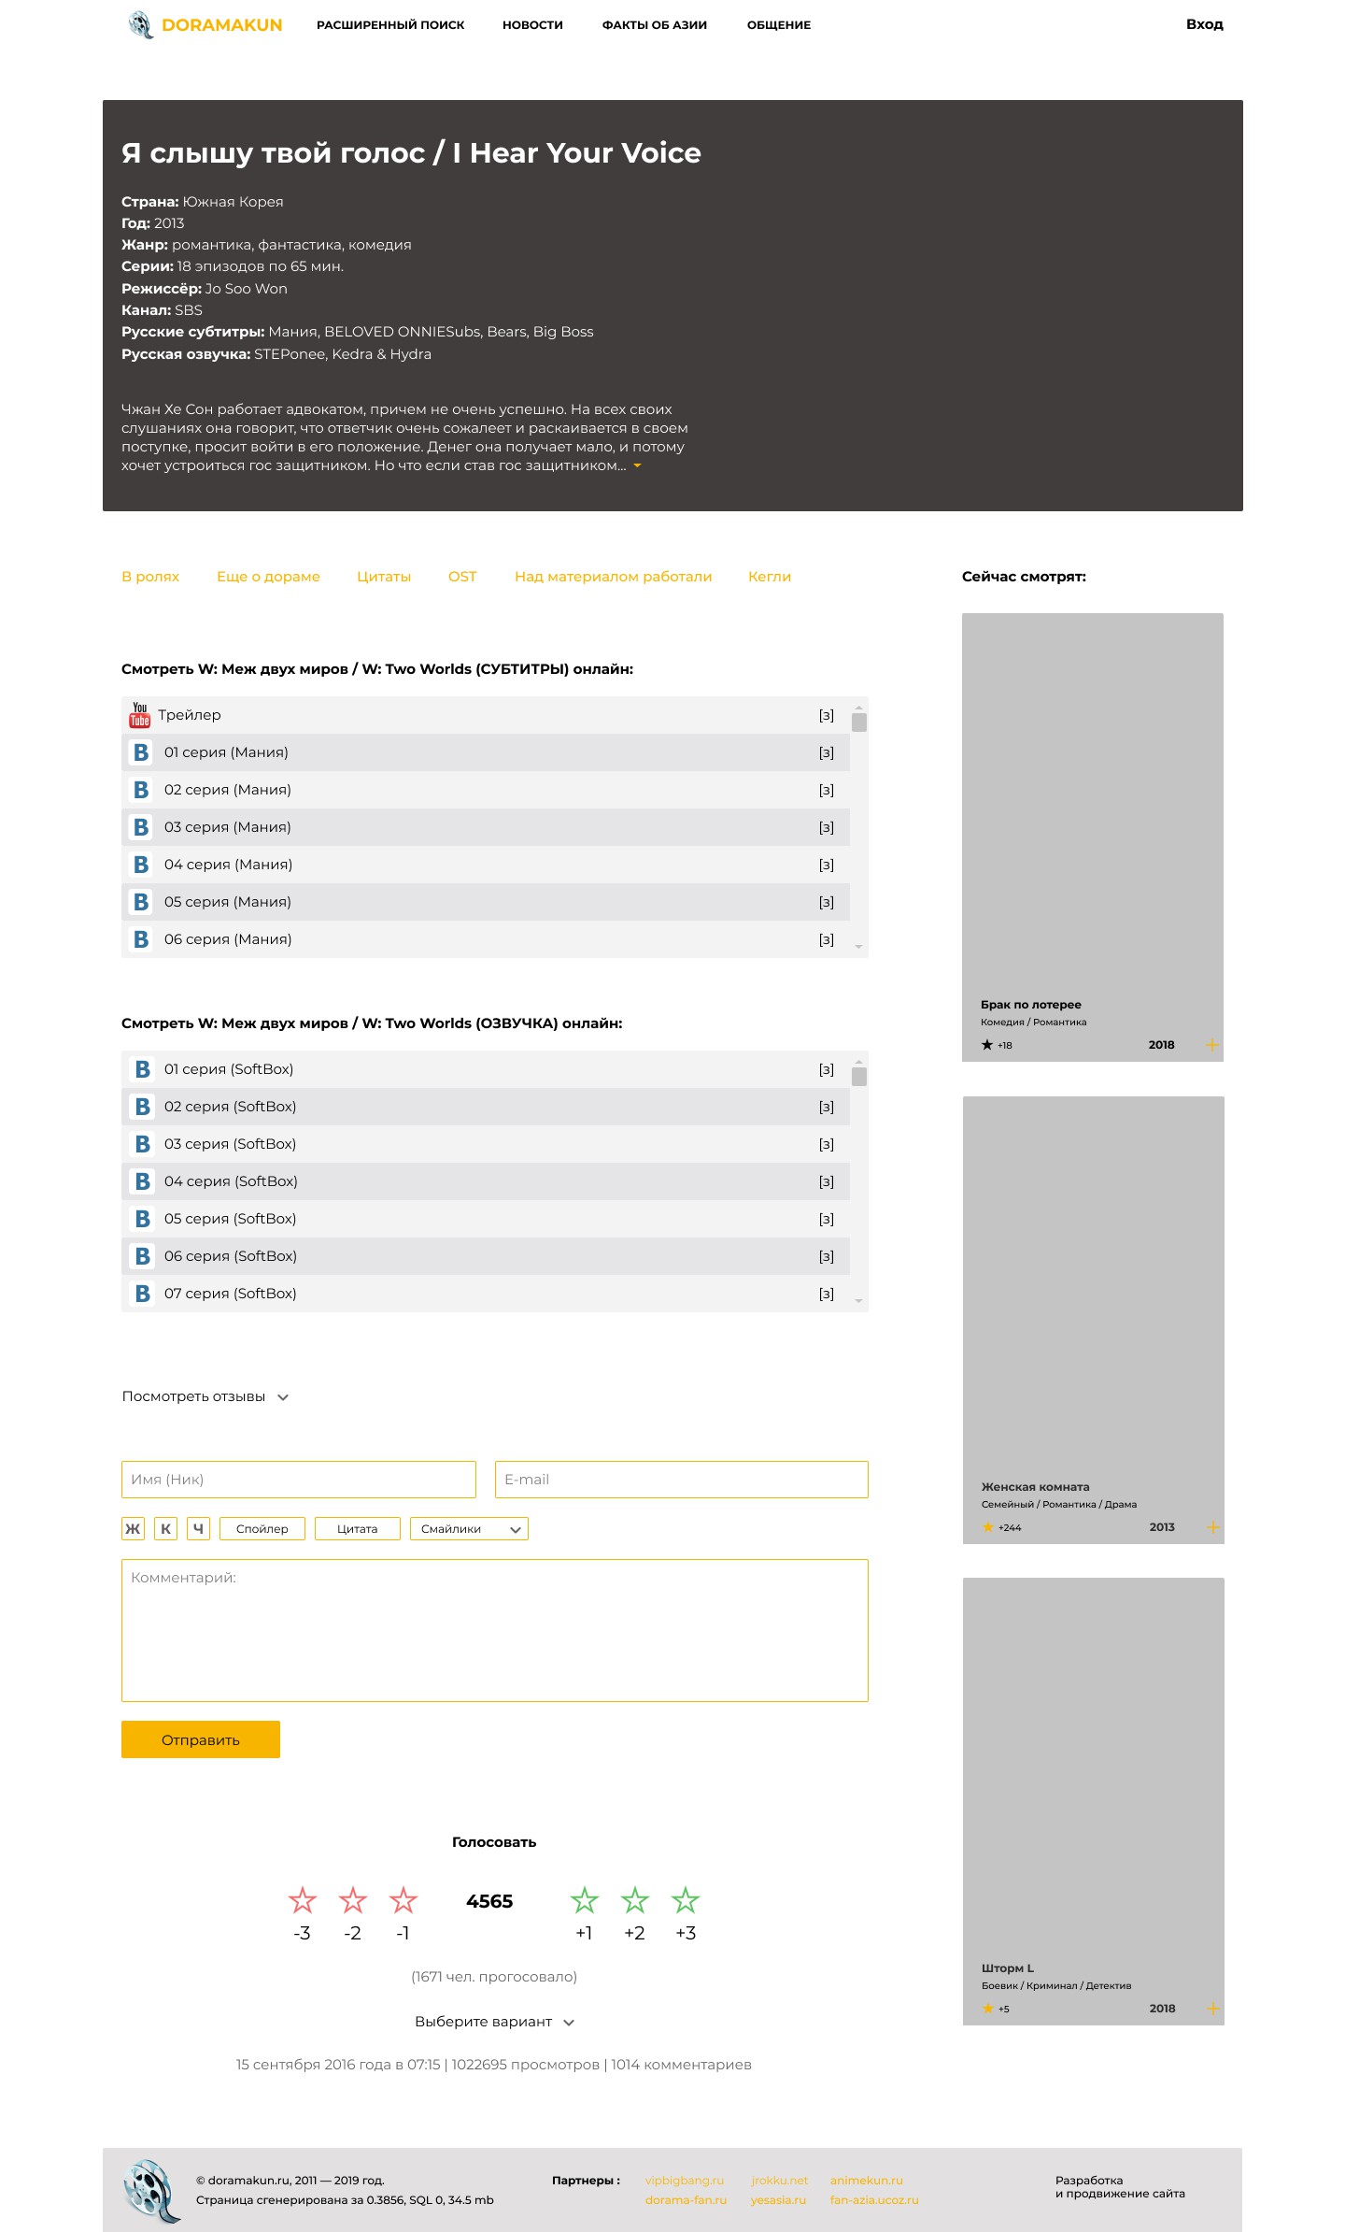1345x2232 pixels.
Task: Apply italic with the К button
Action: [165, 1529]
